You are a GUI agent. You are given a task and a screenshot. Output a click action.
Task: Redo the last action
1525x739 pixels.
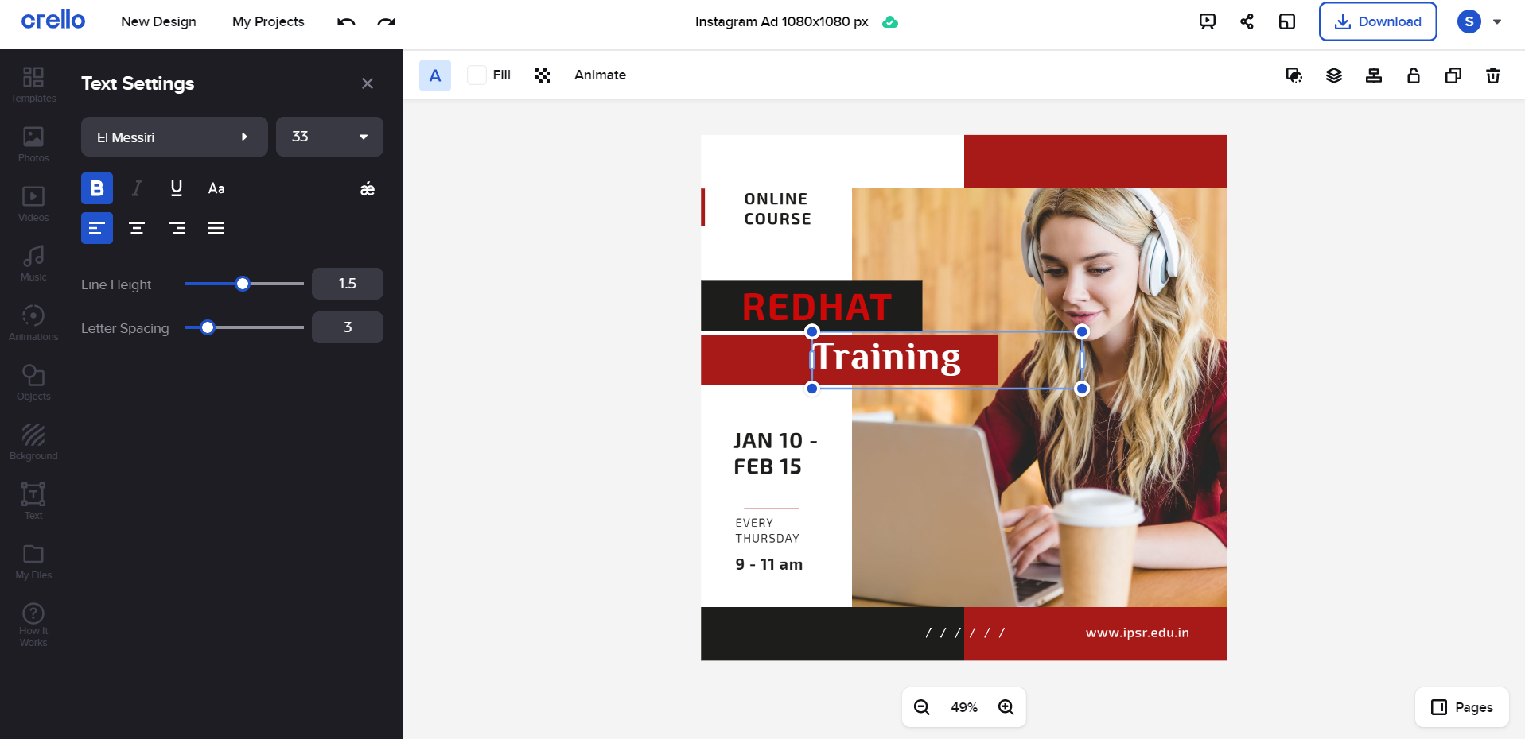coord(387,21)
